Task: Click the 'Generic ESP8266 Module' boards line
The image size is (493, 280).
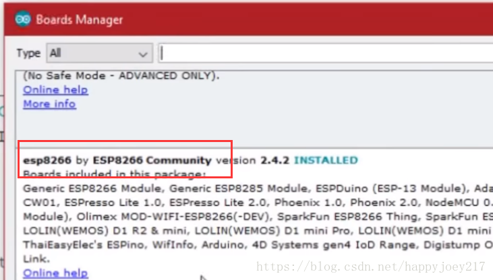Action: click(258, 188)
